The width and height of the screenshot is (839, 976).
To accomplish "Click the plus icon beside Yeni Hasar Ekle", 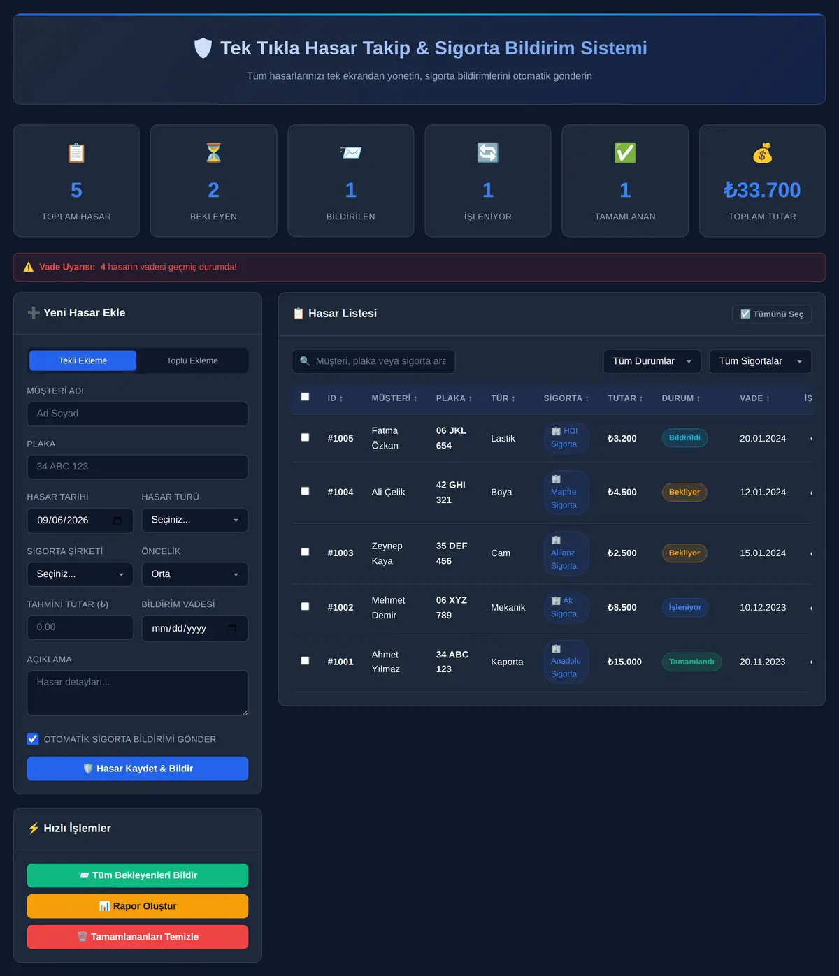I will [34, 313].
